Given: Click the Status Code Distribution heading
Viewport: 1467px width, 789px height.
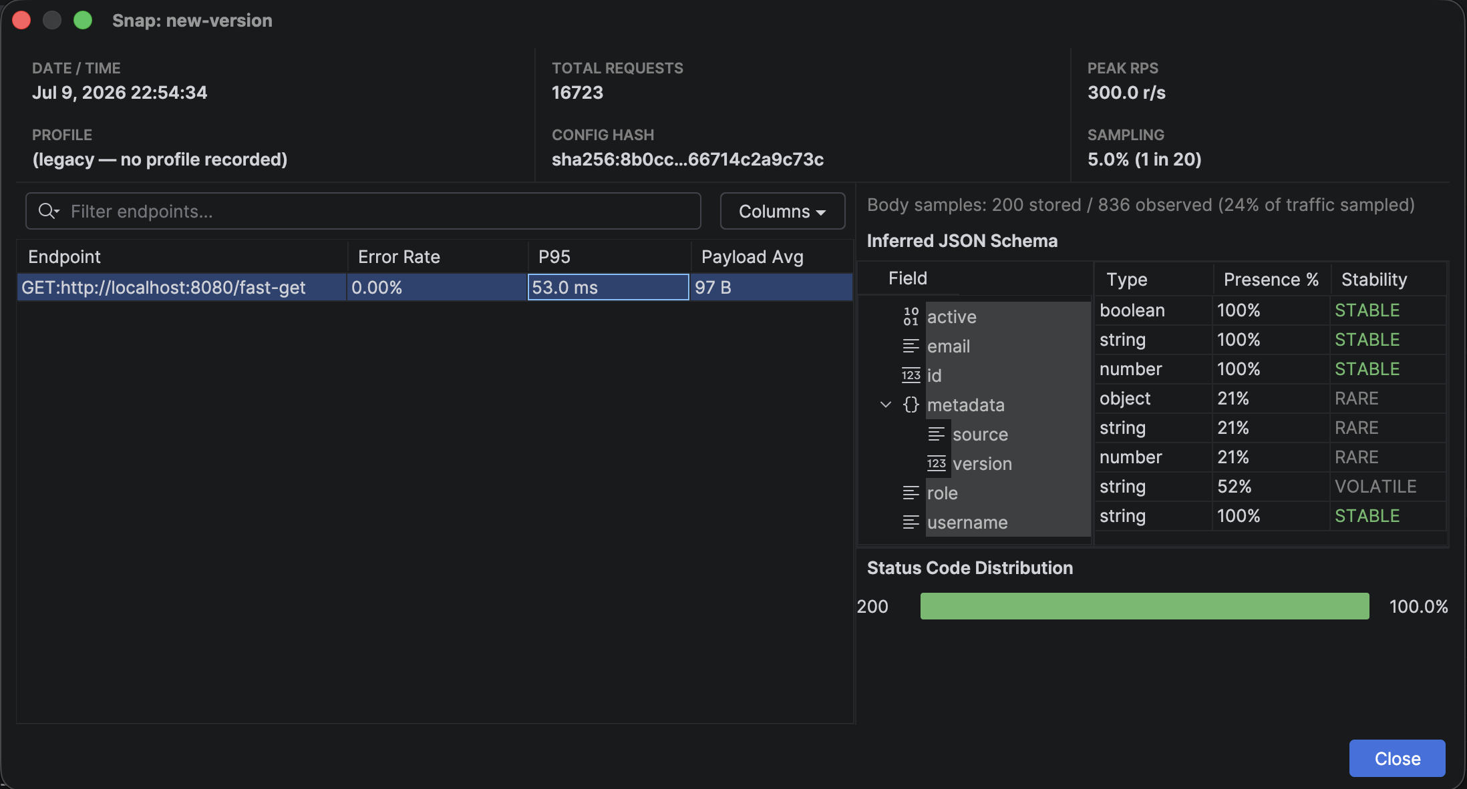Looking at the screenshot, I should coord(970,567).
